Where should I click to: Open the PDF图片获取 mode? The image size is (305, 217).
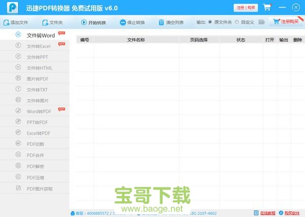[35, 189]
